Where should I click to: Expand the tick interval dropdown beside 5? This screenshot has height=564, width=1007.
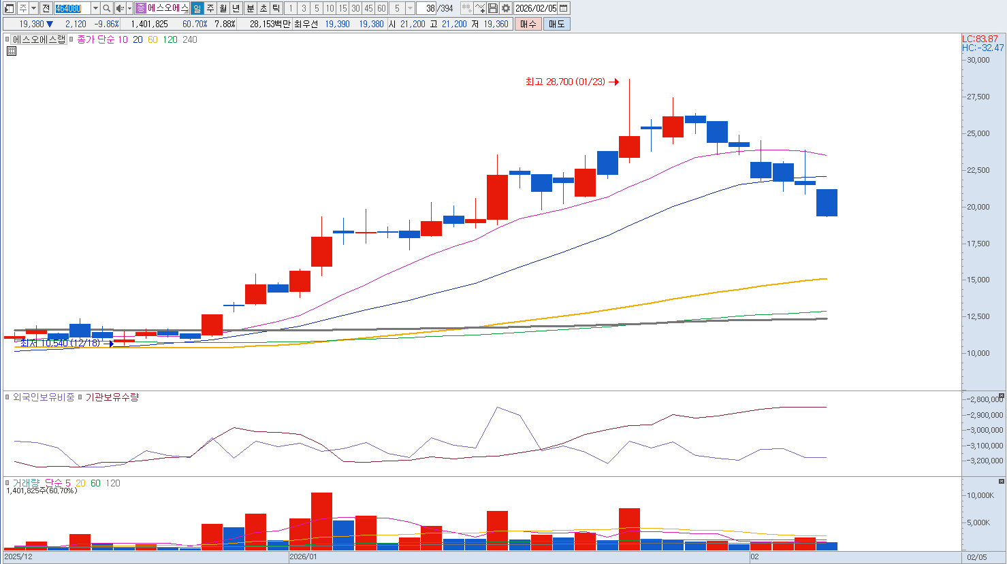(x=410, y=8)
